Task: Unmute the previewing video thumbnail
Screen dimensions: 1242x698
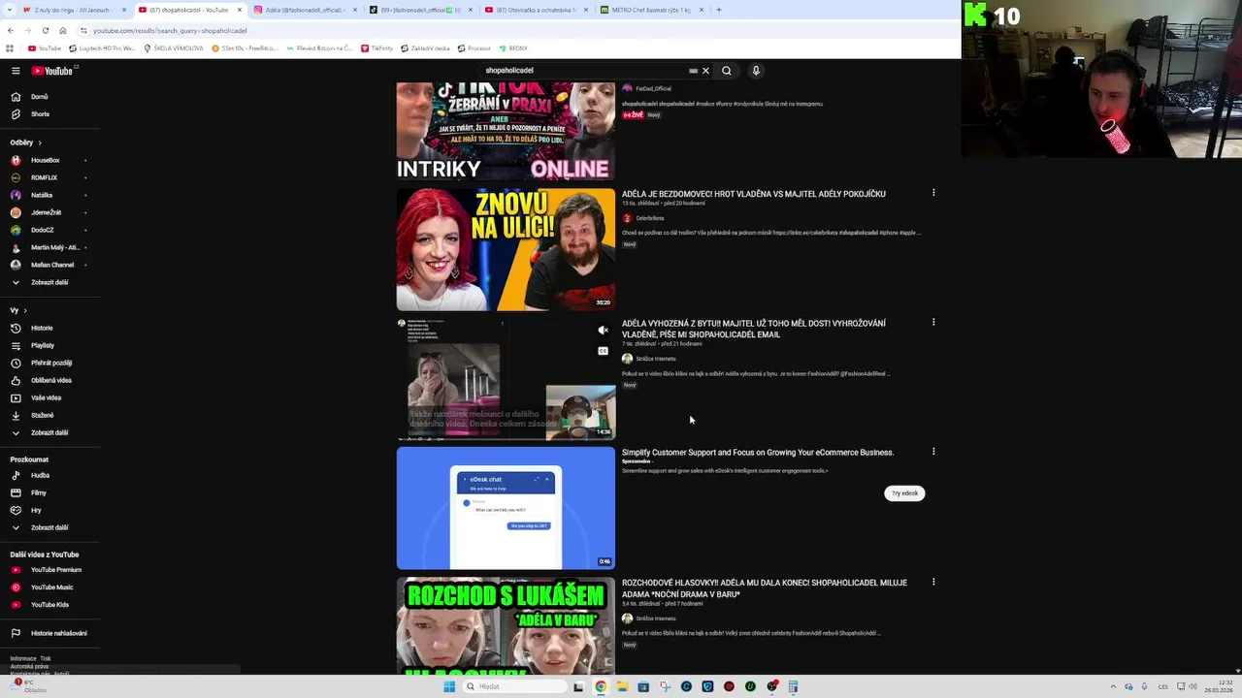Action: tap(603, 331)
